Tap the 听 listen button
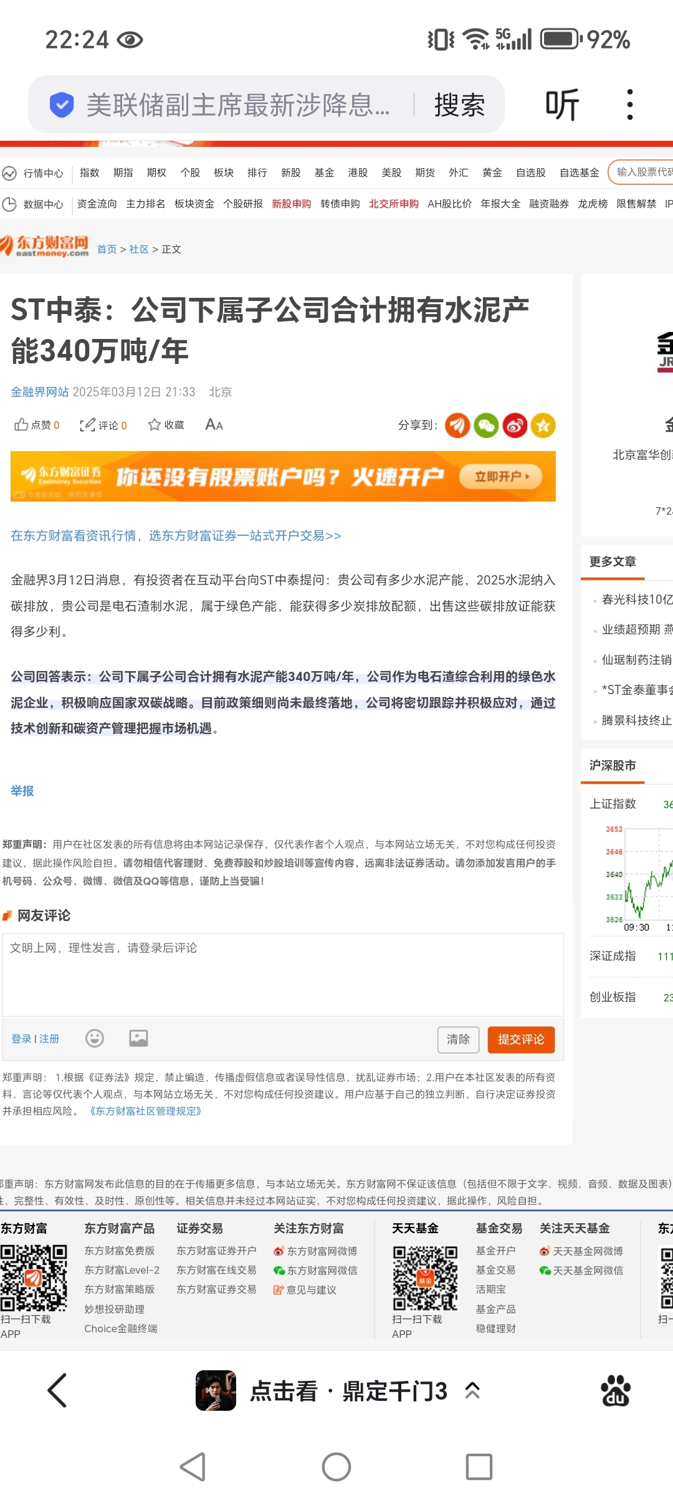This screenshot has width=673, height=1503. click(562, 104)
